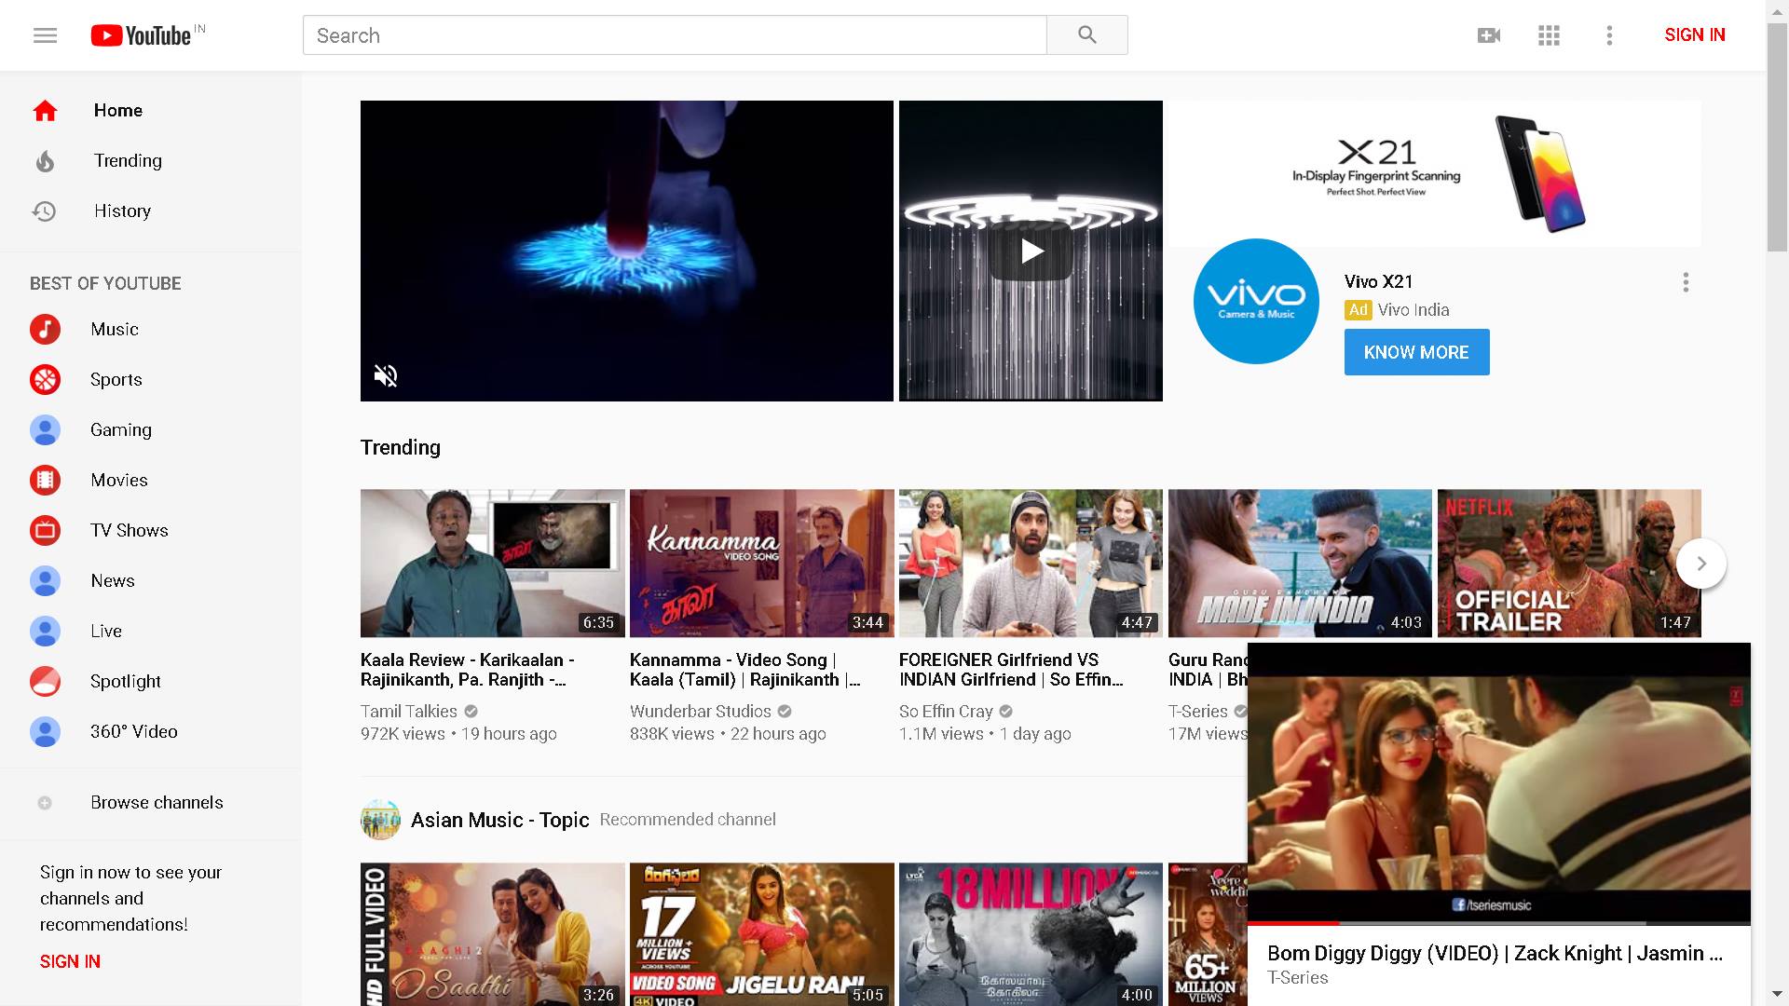Open the Kannamma Video Song thumbnail
This screenshot has width=1789, height=1006.
tap(761, 563)
